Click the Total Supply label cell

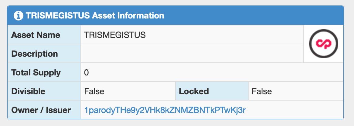pos(44,72)
